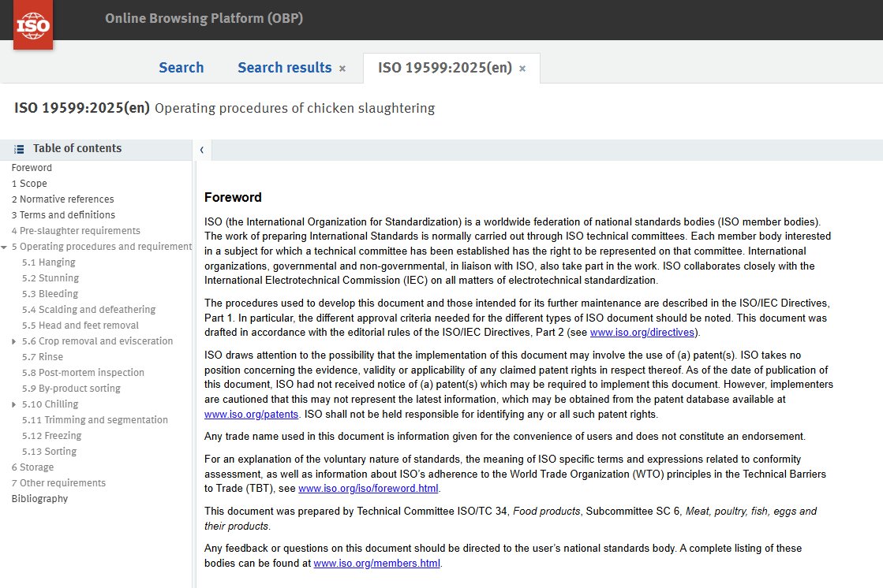
Task: Click the Table of contents list icon
Action: click(x=19, y=149)
